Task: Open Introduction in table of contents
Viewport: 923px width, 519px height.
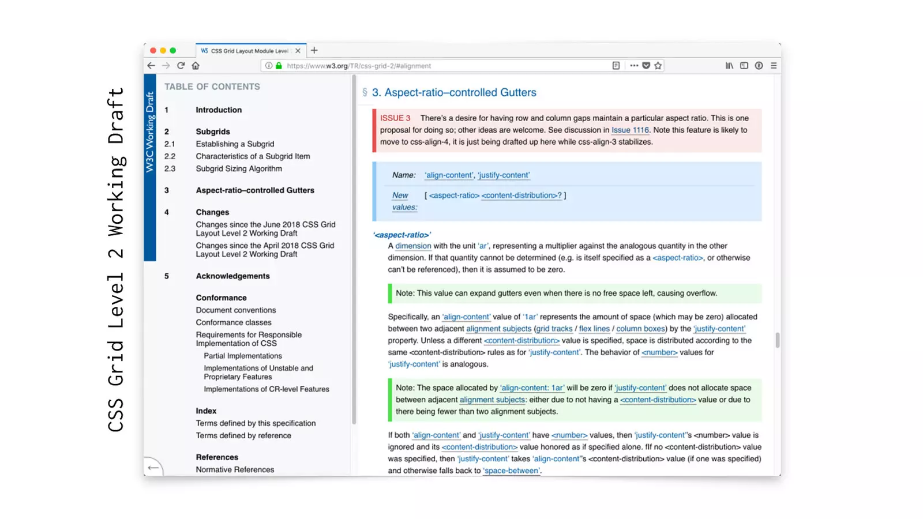Action: [219, 110]
